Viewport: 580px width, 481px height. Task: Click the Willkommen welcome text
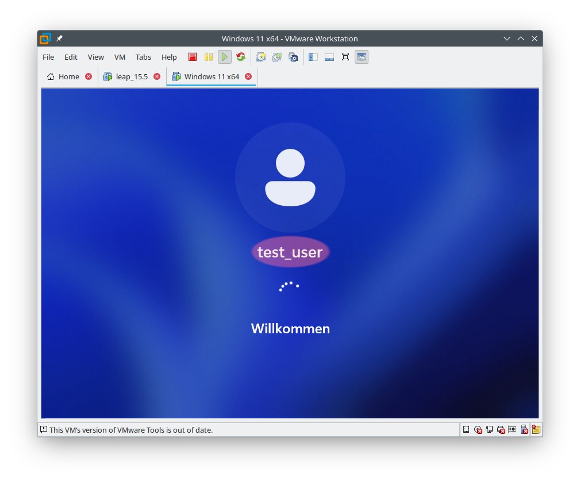(x=290, y=329)
